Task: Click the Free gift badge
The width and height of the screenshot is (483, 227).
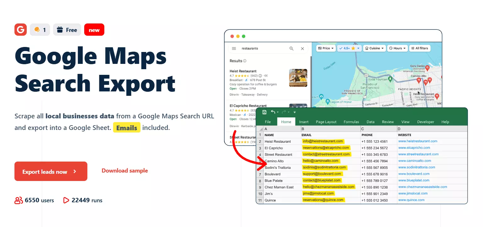Action: 67,30
